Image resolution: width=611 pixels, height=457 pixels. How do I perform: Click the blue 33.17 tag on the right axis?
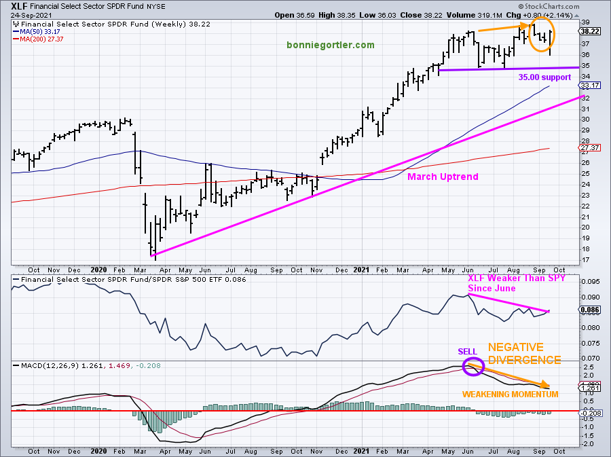point(590,86)
